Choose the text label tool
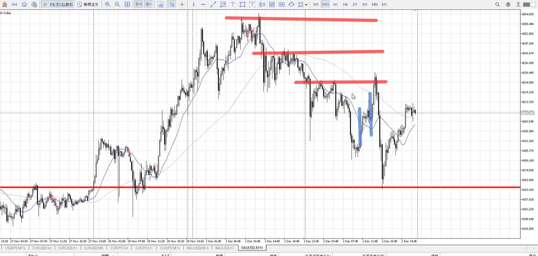Image resolution: width=538 pixels, height=256 pixels. pos(233,5)
